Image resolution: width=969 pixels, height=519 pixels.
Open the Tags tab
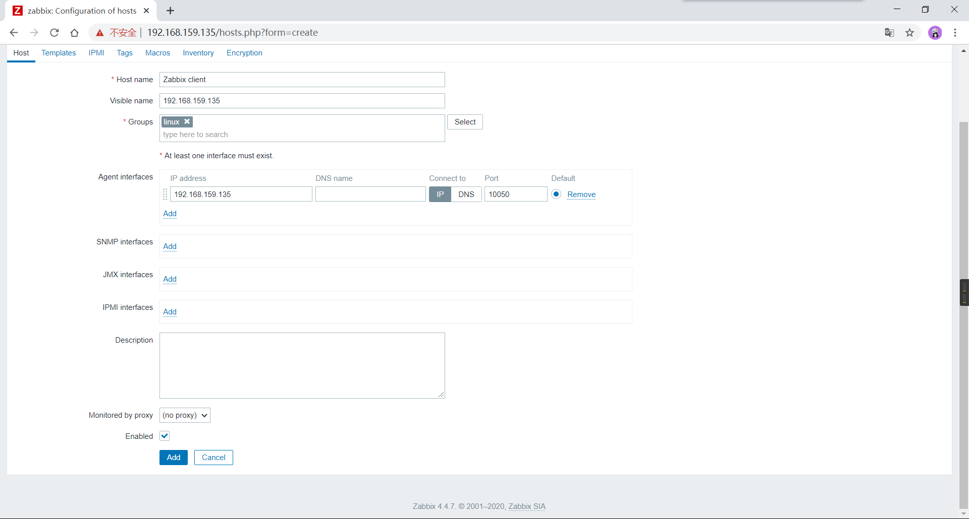point(125,53)
